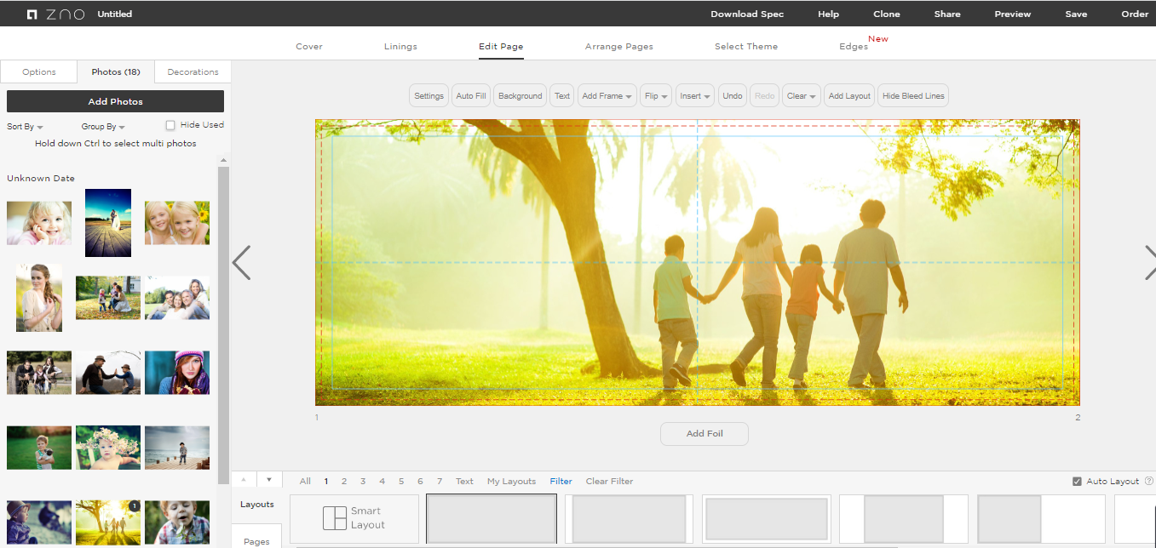Open the Decorations panel tab
The height and width of the screenshot is (548, 1156).
[193, 72]
